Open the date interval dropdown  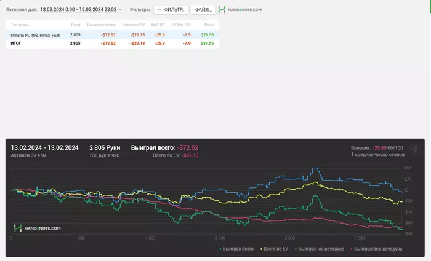click(x=120, y=10)
